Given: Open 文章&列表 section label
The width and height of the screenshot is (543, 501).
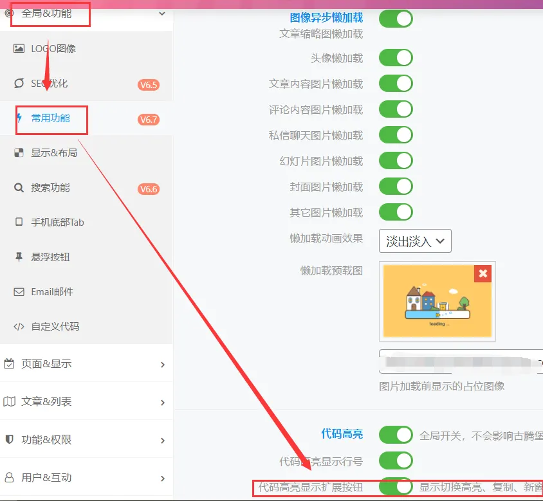Looking at the screenshot, I should point(46,401).
